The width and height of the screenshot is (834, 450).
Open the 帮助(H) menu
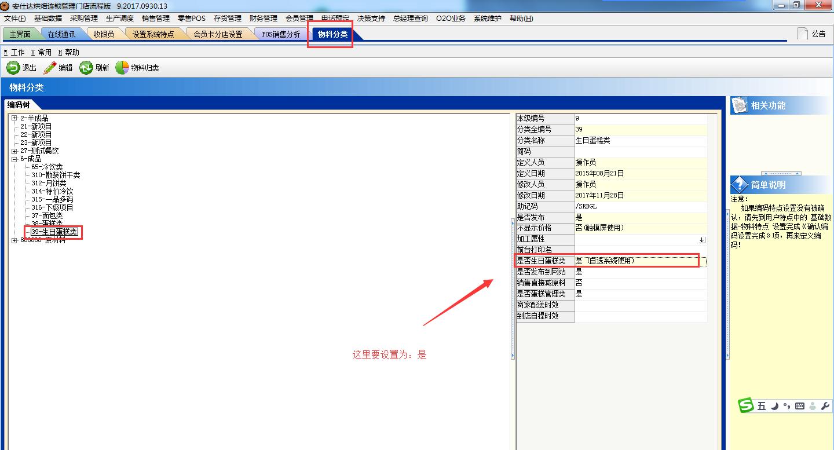point(521,19)
